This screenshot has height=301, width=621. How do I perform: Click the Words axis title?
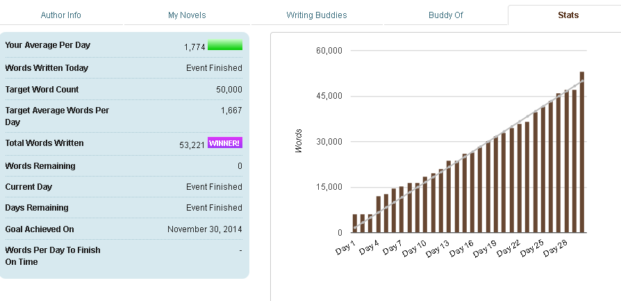299,141
